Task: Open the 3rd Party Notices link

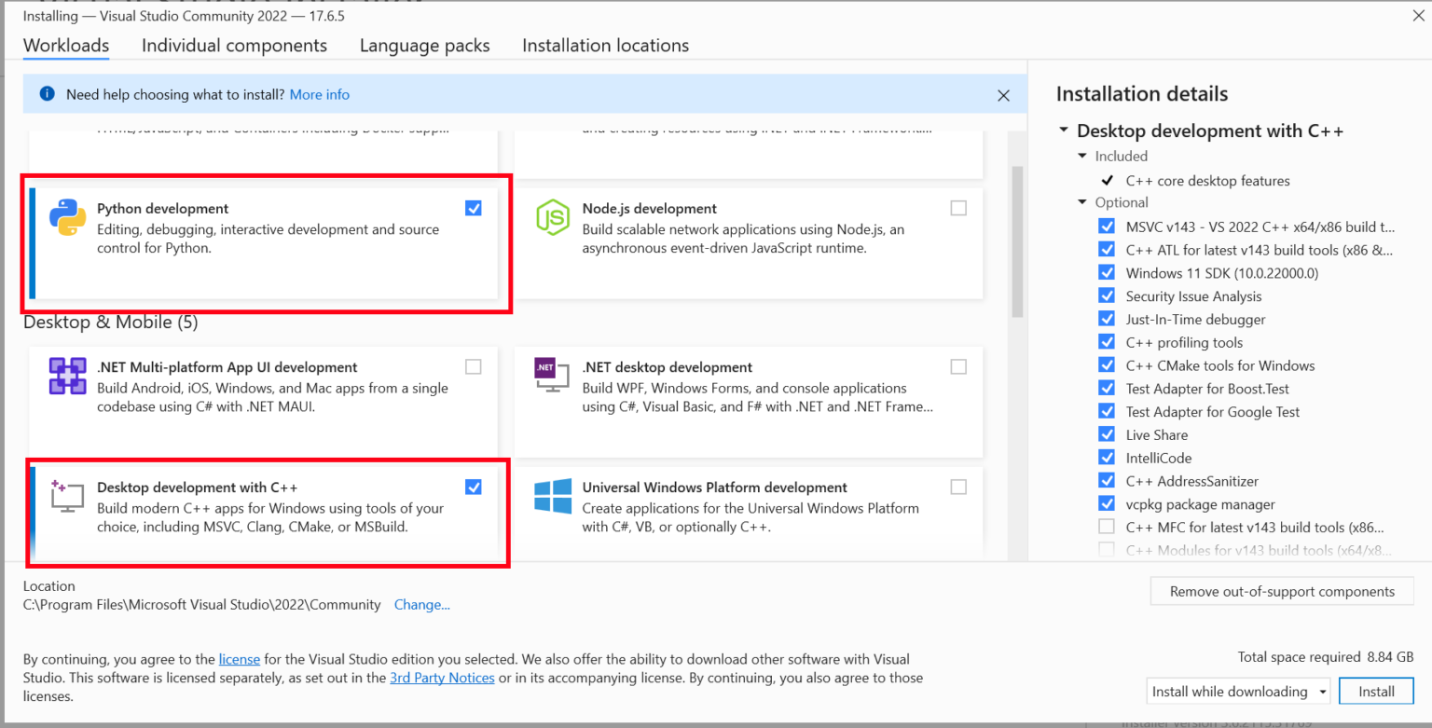Action: coord(442,678)
